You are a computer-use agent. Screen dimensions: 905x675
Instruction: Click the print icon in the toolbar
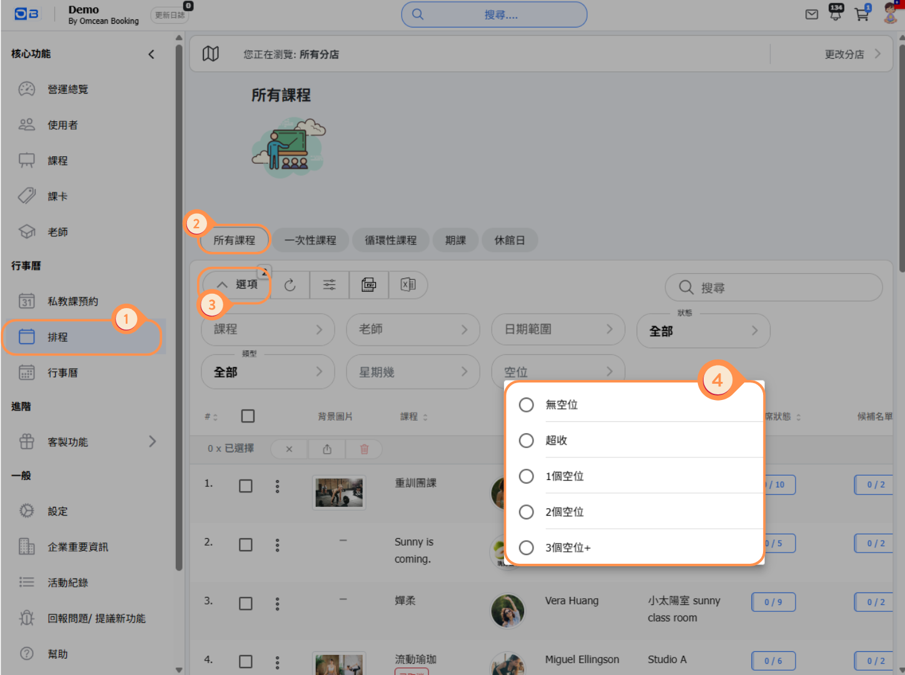pos(369,285)
